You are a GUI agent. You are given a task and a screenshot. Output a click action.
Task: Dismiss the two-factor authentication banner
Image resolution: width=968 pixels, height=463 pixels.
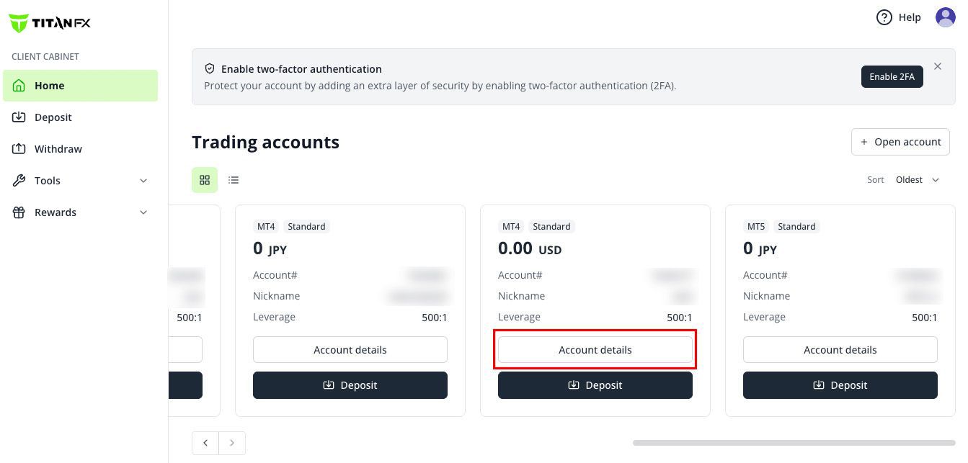(938, 66)
